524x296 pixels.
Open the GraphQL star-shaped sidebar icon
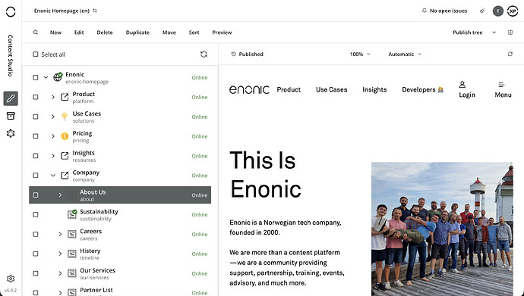point(11,133)
